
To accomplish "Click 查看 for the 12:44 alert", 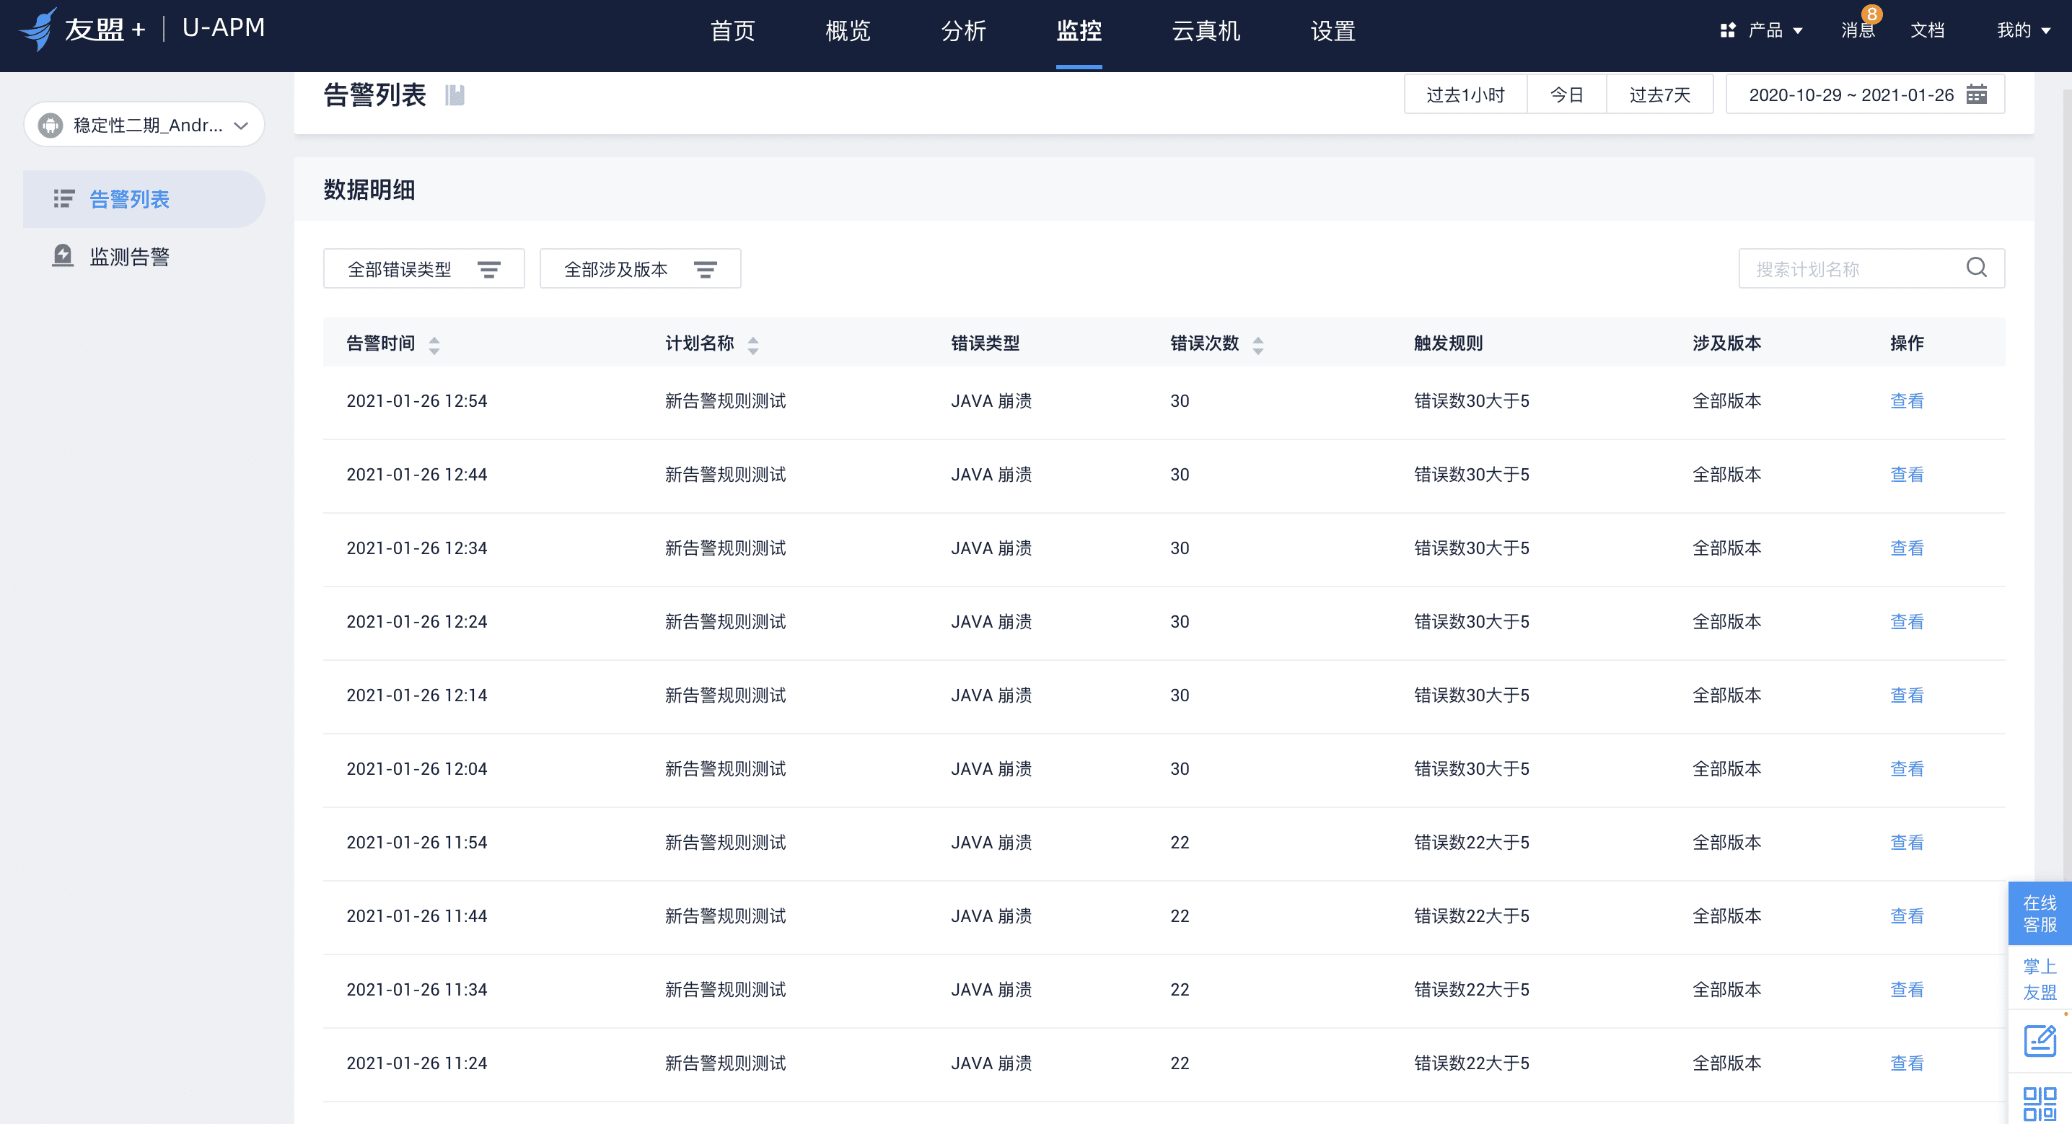I will [1906, 475].
